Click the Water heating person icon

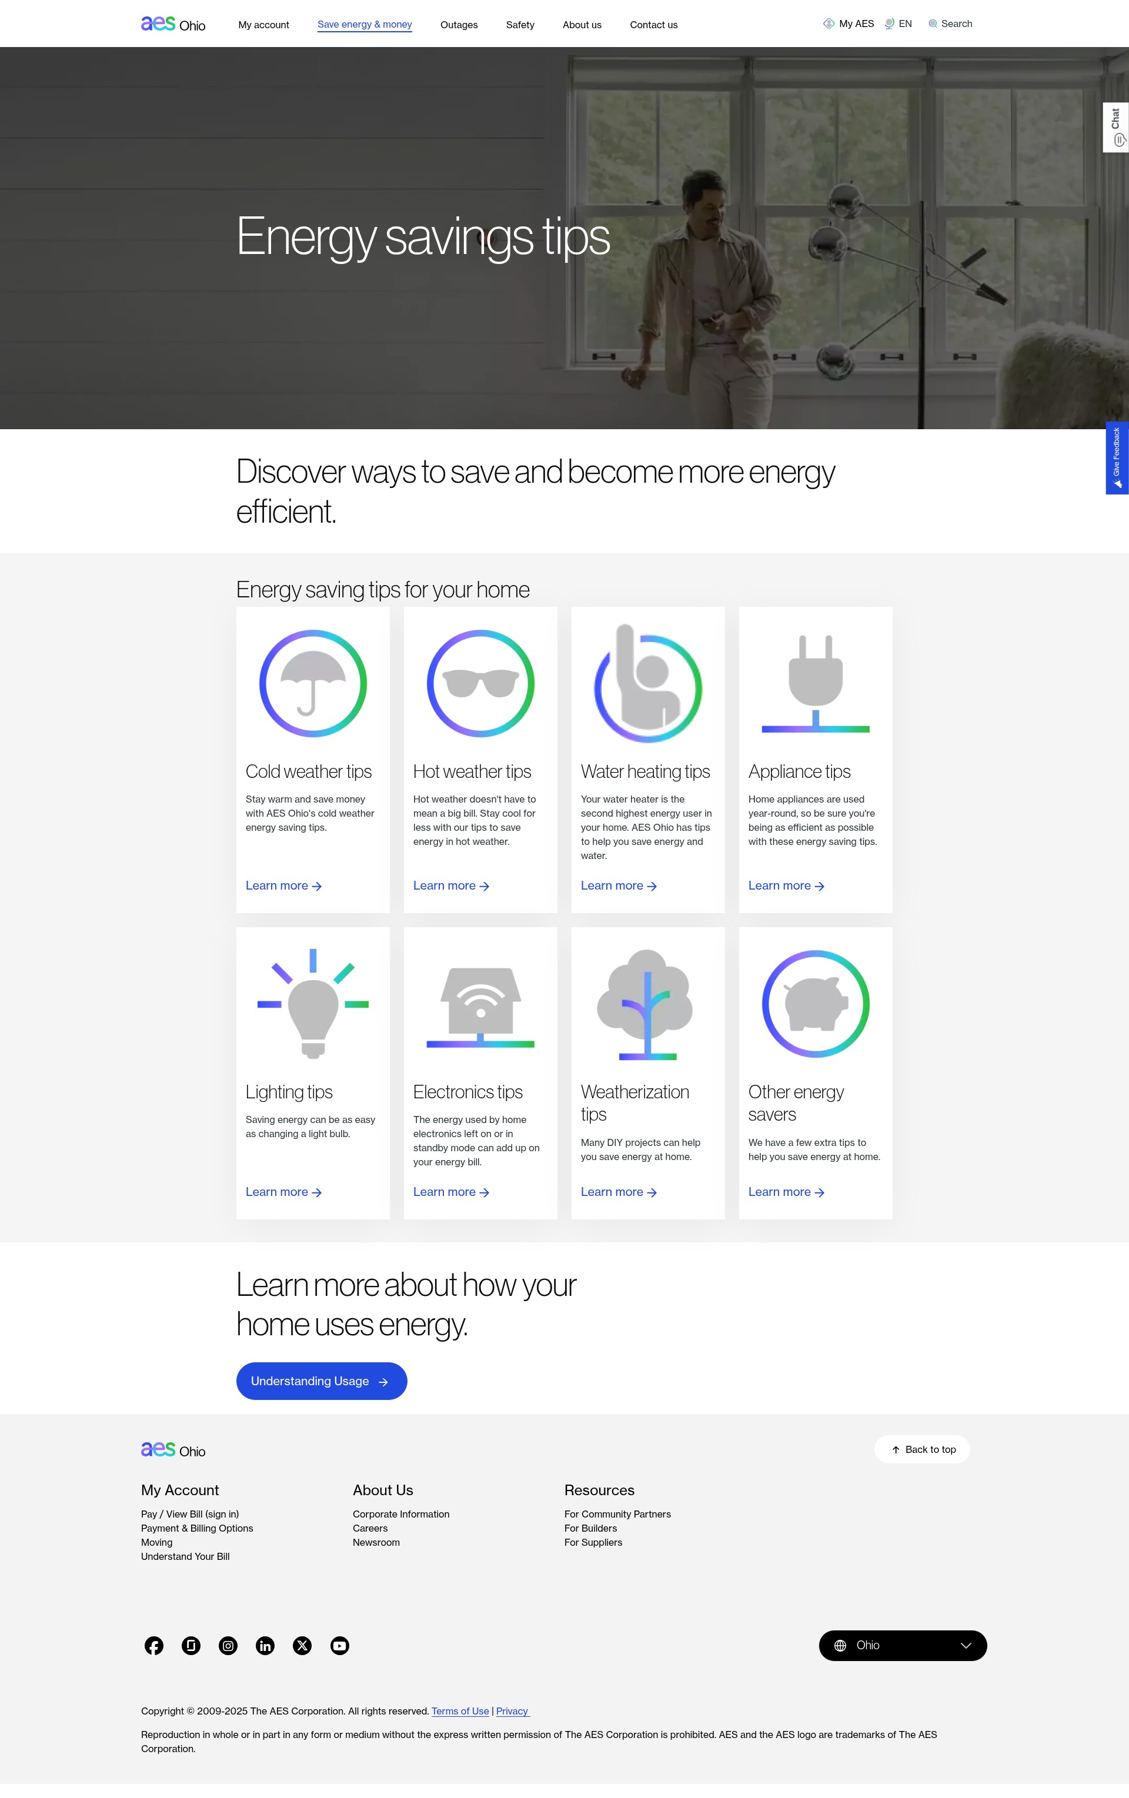coord(648,683)
